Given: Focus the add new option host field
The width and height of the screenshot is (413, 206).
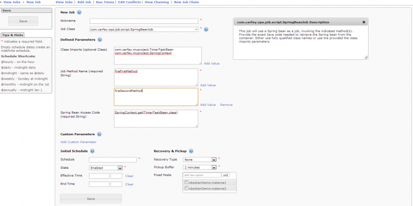Looking at the screenshot, I should 202,175.
